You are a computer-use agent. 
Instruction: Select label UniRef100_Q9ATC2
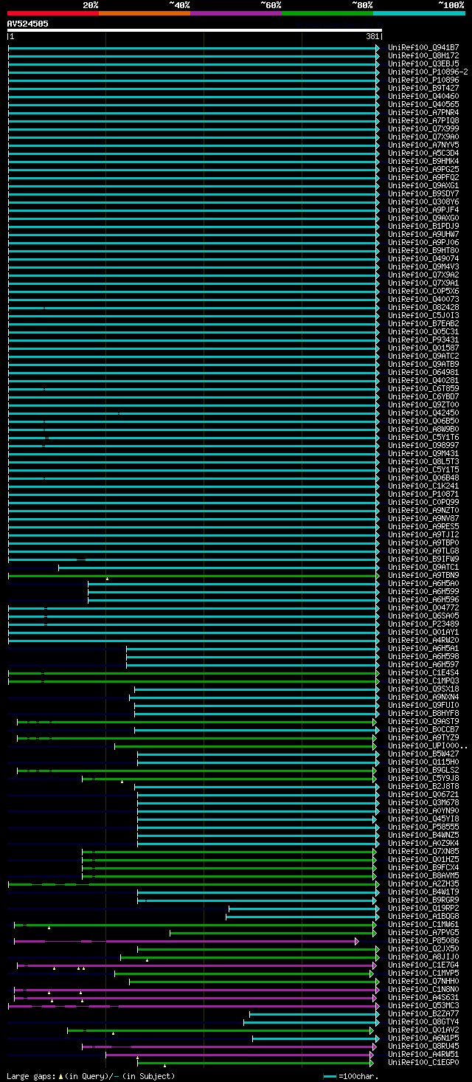424,356
